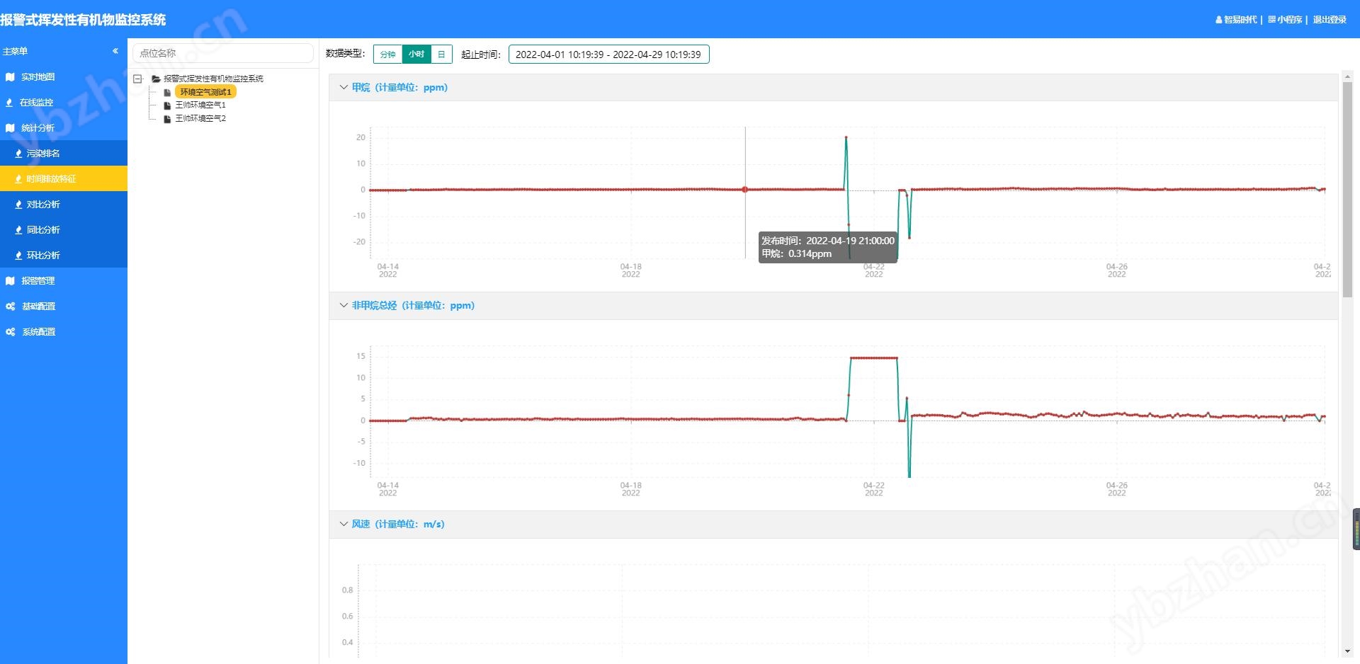Collapse the root tree node minus box
This screenshot has height=664, width=1360.
coord(138,79)
